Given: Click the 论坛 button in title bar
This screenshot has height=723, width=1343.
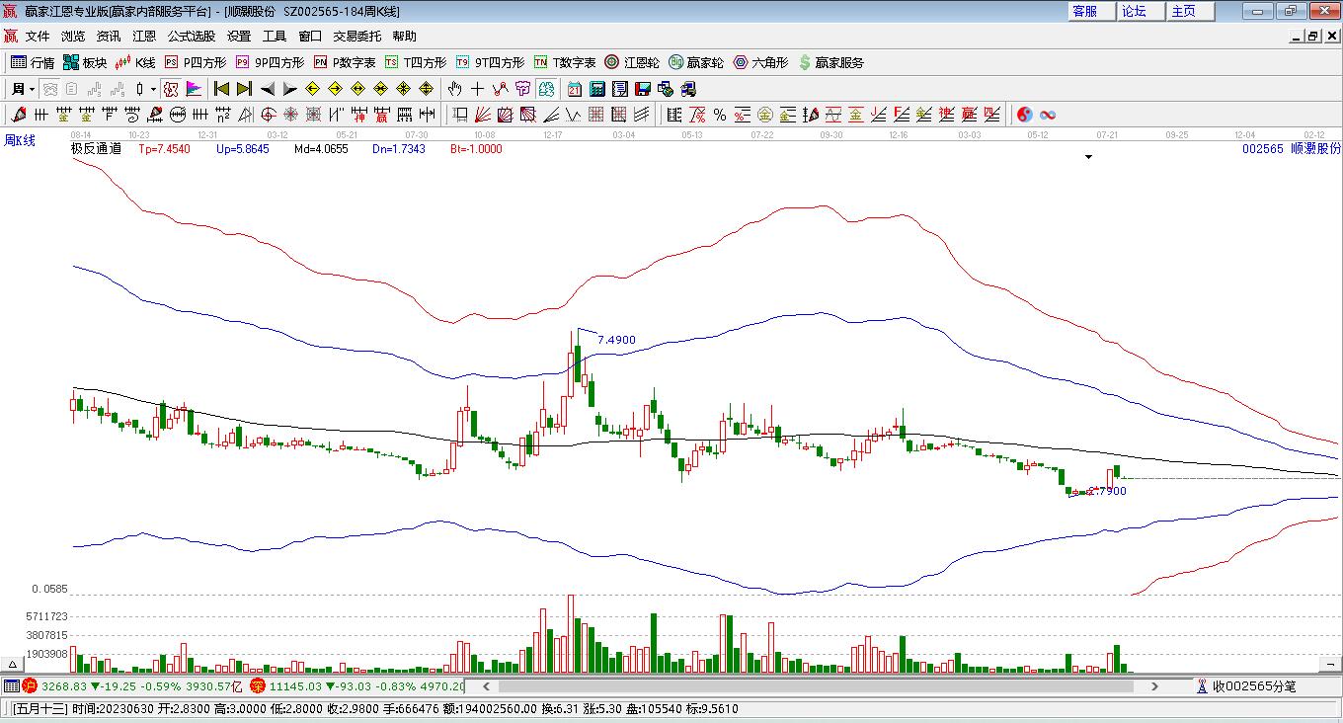Looking at the screenshot, I should tap(1134, 11).
